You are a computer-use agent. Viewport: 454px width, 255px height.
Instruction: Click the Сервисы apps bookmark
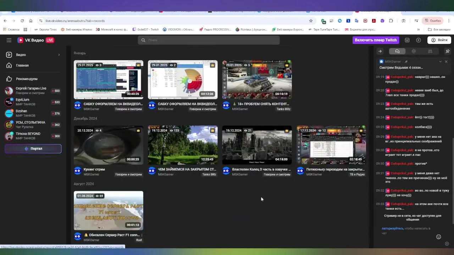[x=11, y=29]
